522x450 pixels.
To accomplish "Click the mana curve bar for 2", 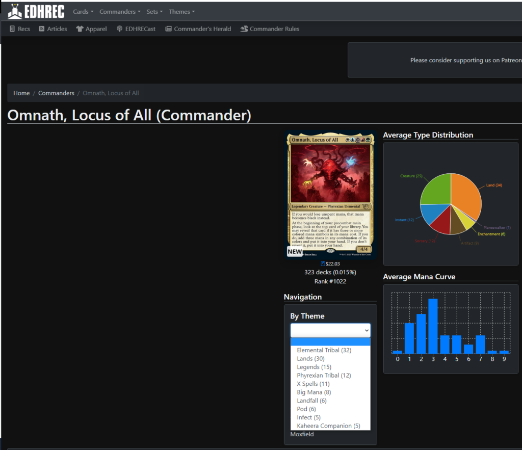I will (421, 334).
